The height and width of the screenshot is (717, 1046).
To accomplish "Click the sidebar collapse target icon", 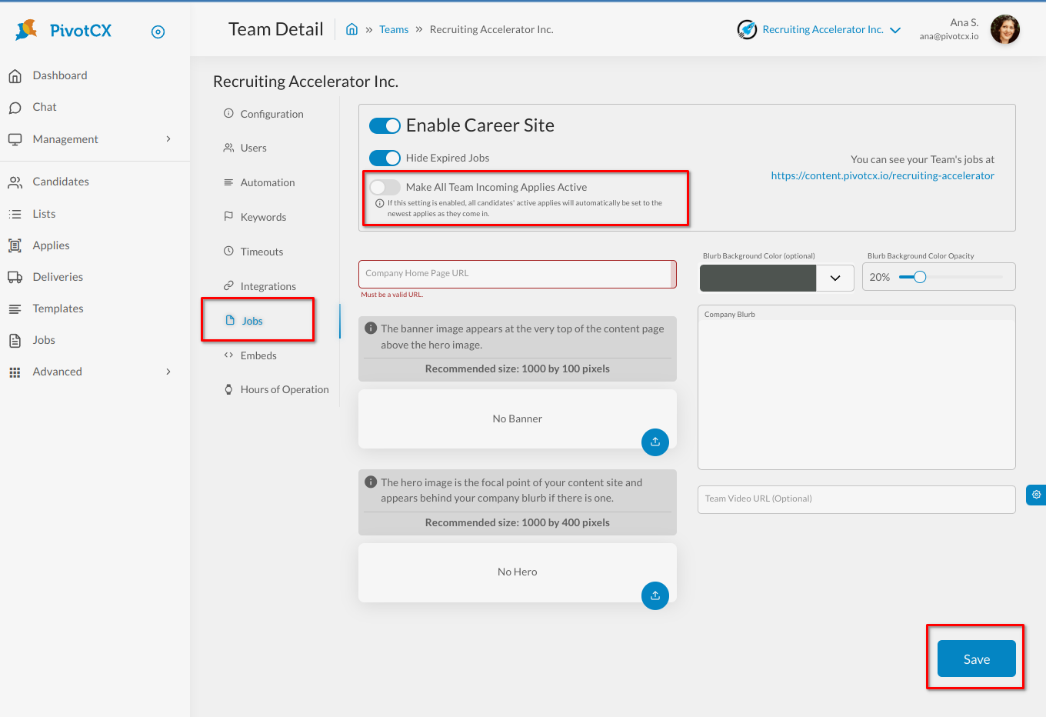I will (x=158, y=32).
